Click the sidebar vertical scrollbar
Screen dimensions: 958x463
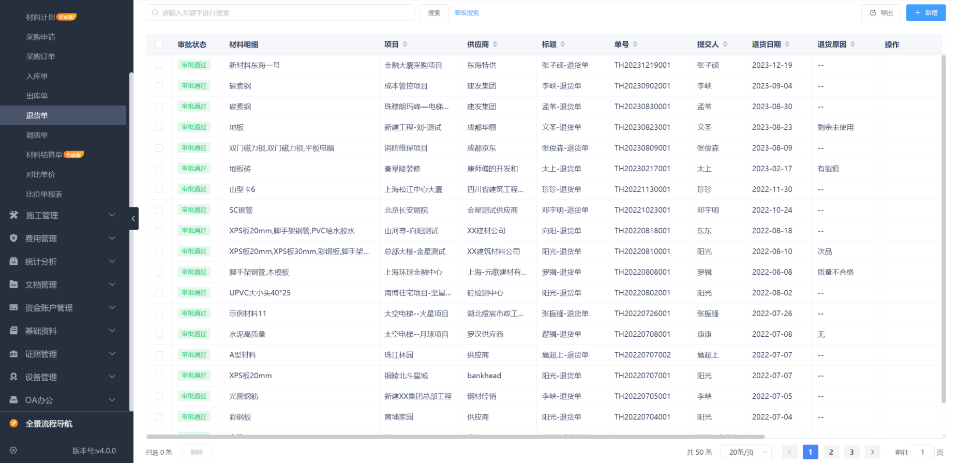131,242
